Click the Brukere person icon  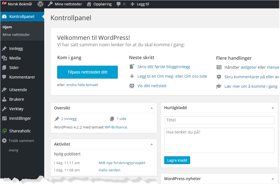[x=4, y=99]
